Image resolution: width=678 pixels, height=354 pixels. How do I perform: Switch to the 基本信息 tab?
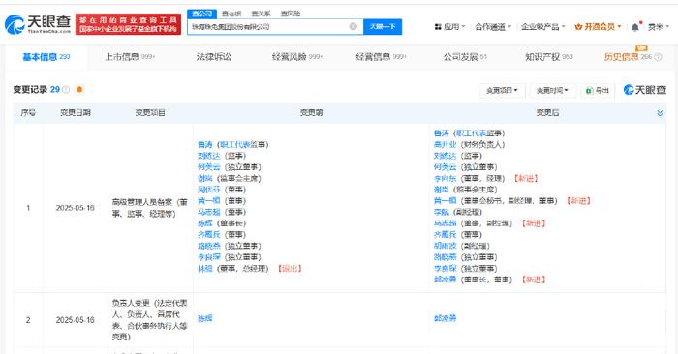[x=46, y=57]
